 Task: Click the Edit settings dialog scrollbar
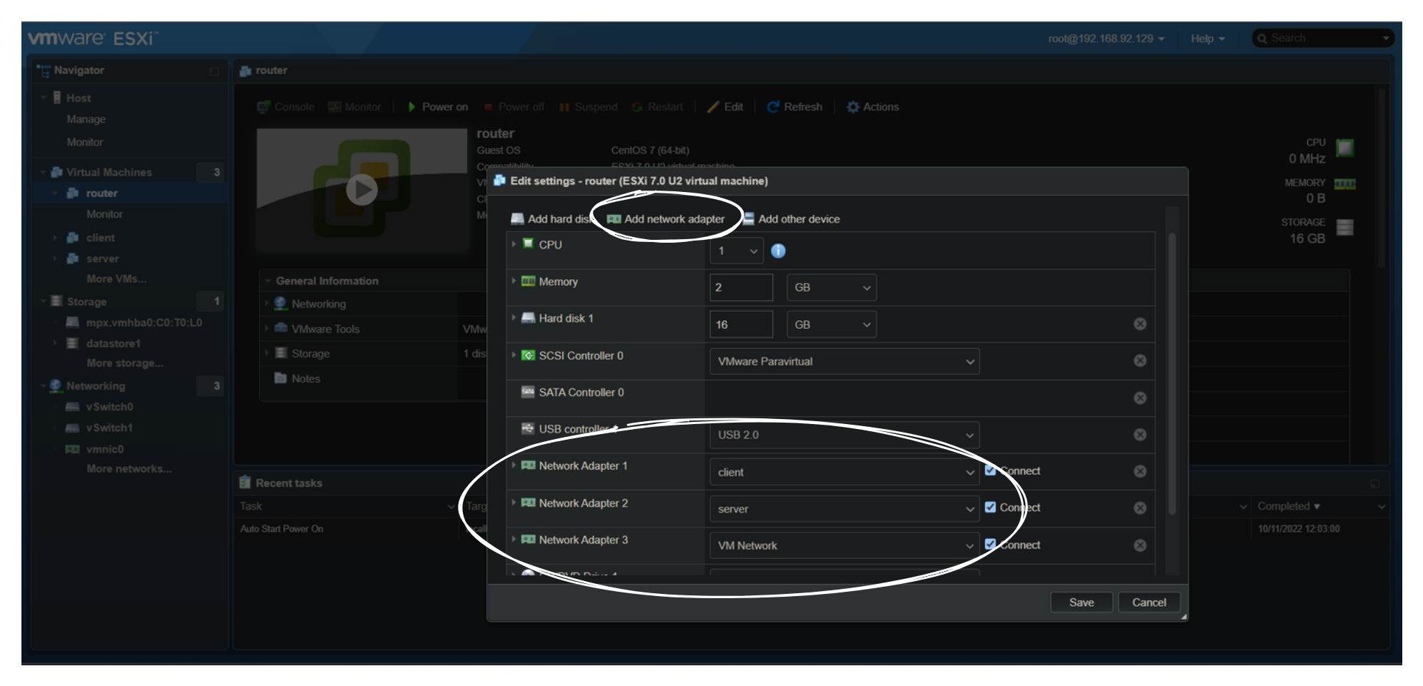(x=1172, y=373)
